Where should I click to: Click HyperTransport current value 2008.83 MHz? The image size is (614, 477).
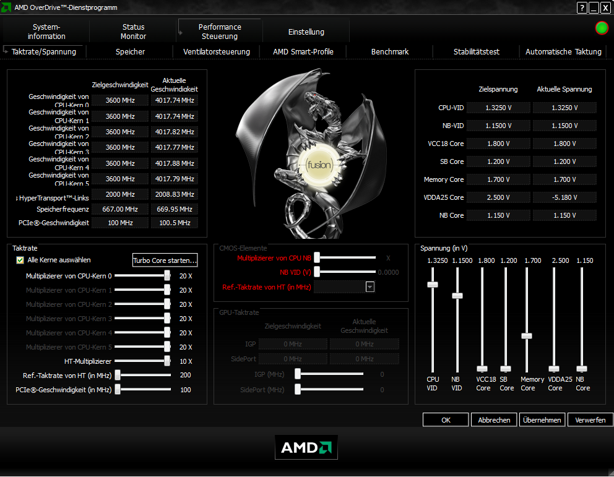click(175, 194)
